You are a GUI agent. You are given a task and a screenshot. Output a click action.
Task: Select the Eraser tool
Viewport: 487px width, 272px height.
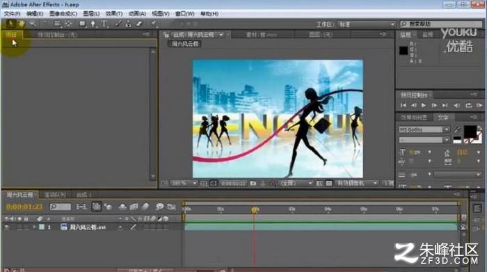(x=139, y=24)
